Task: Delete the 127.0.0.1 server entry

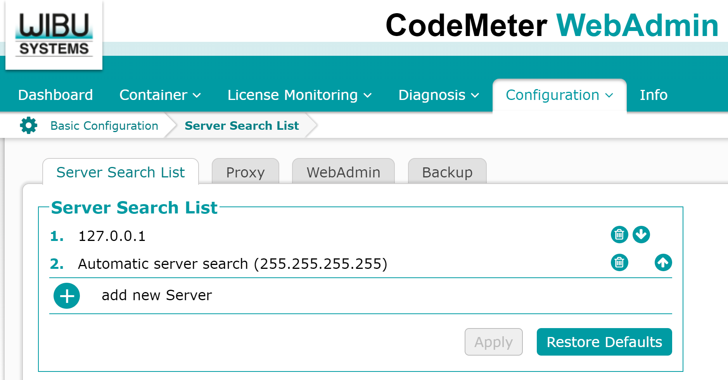Action: coord(619,235)
